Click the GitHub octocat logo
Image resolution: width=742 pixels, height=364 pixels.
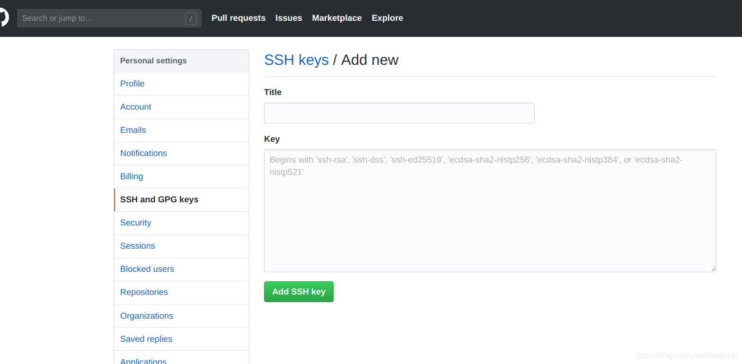pyautogui.click(x=3, y=18)
